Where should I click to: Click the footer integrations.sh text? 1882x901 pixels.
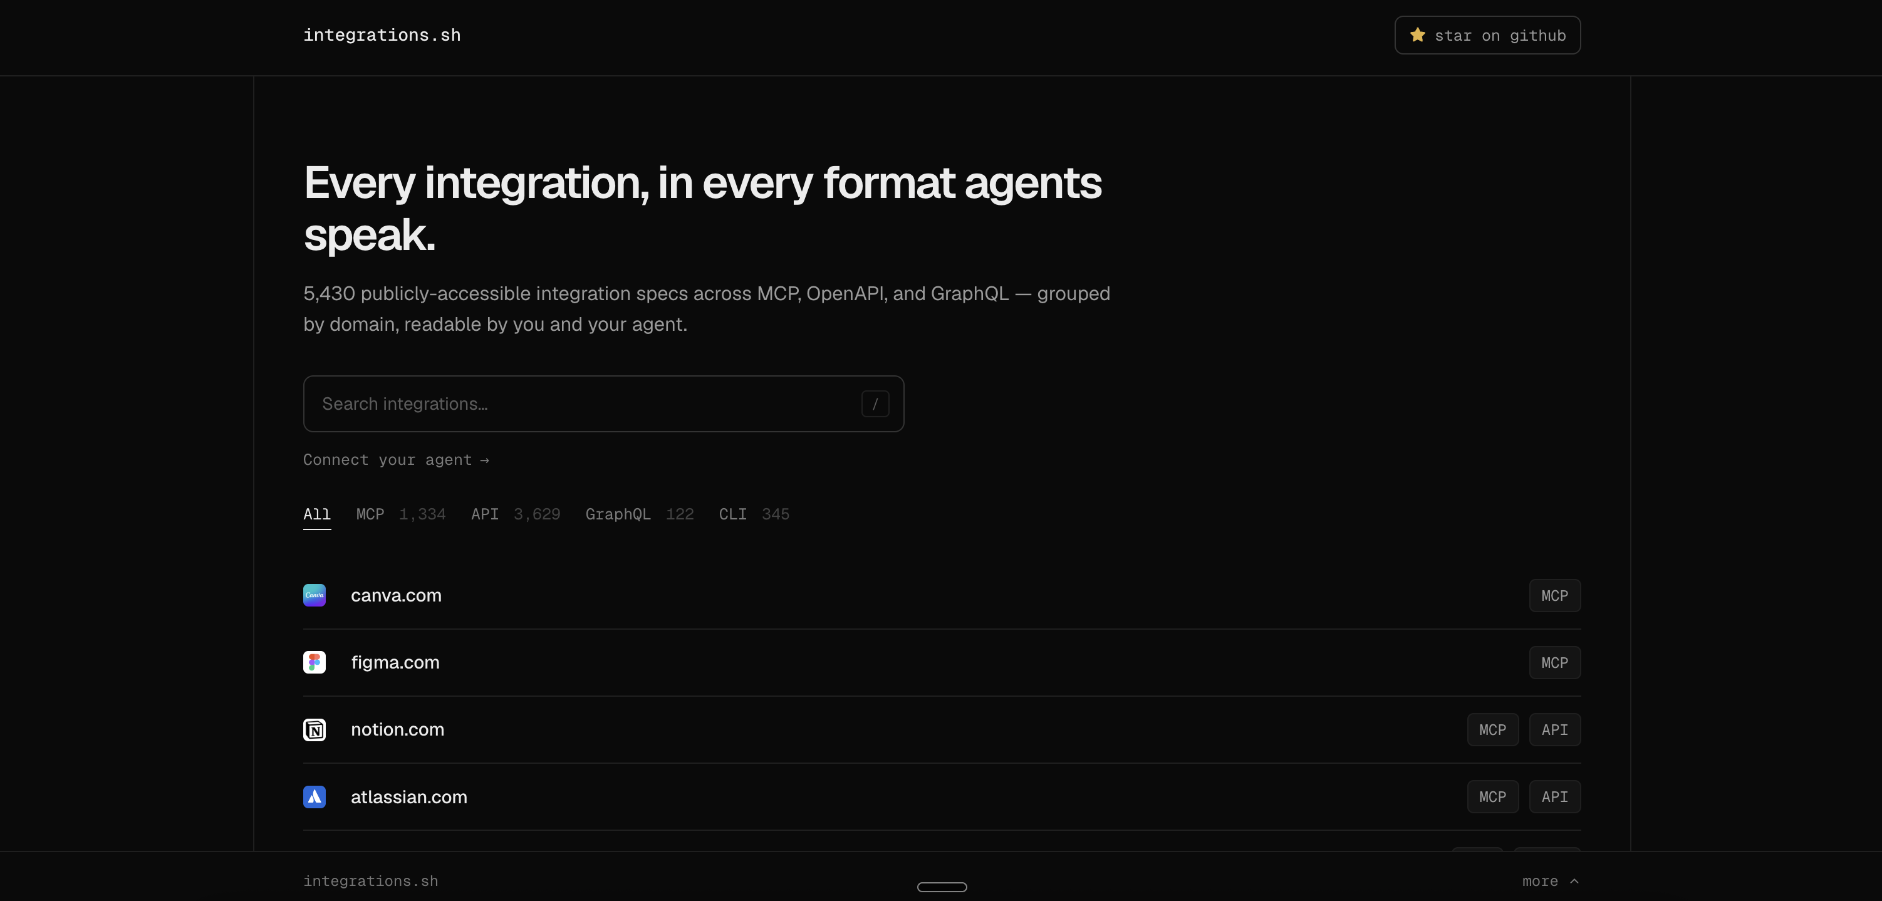click(370, 882)
